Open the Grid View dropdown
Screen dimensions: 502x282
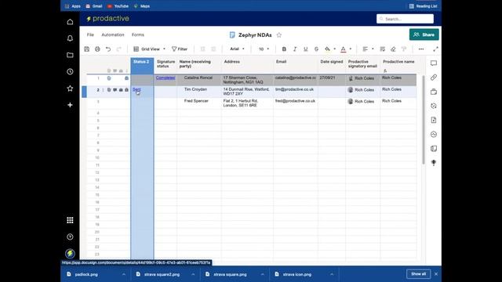150,49
